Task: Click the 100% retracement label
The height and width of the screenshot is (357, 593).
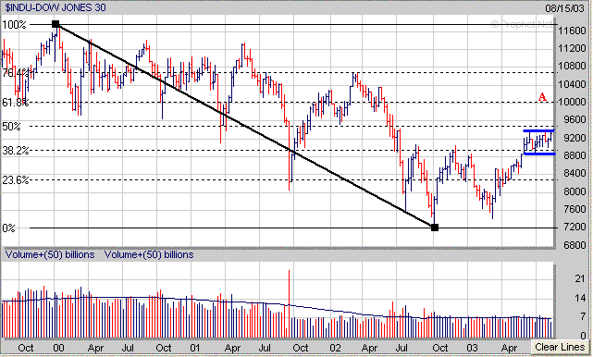Action: [x=15, y=25]
